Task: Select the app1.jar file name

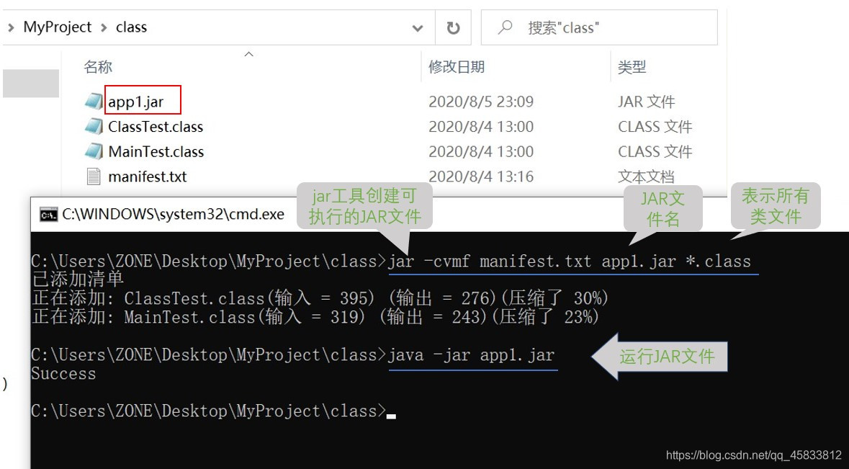Action: click(x=136, y=102)
